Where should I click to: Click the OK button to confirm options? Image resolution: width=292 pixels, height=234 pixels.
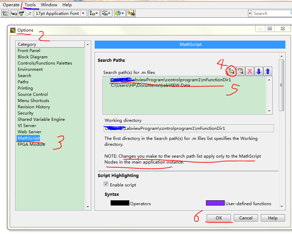click(x=219, y=218)
